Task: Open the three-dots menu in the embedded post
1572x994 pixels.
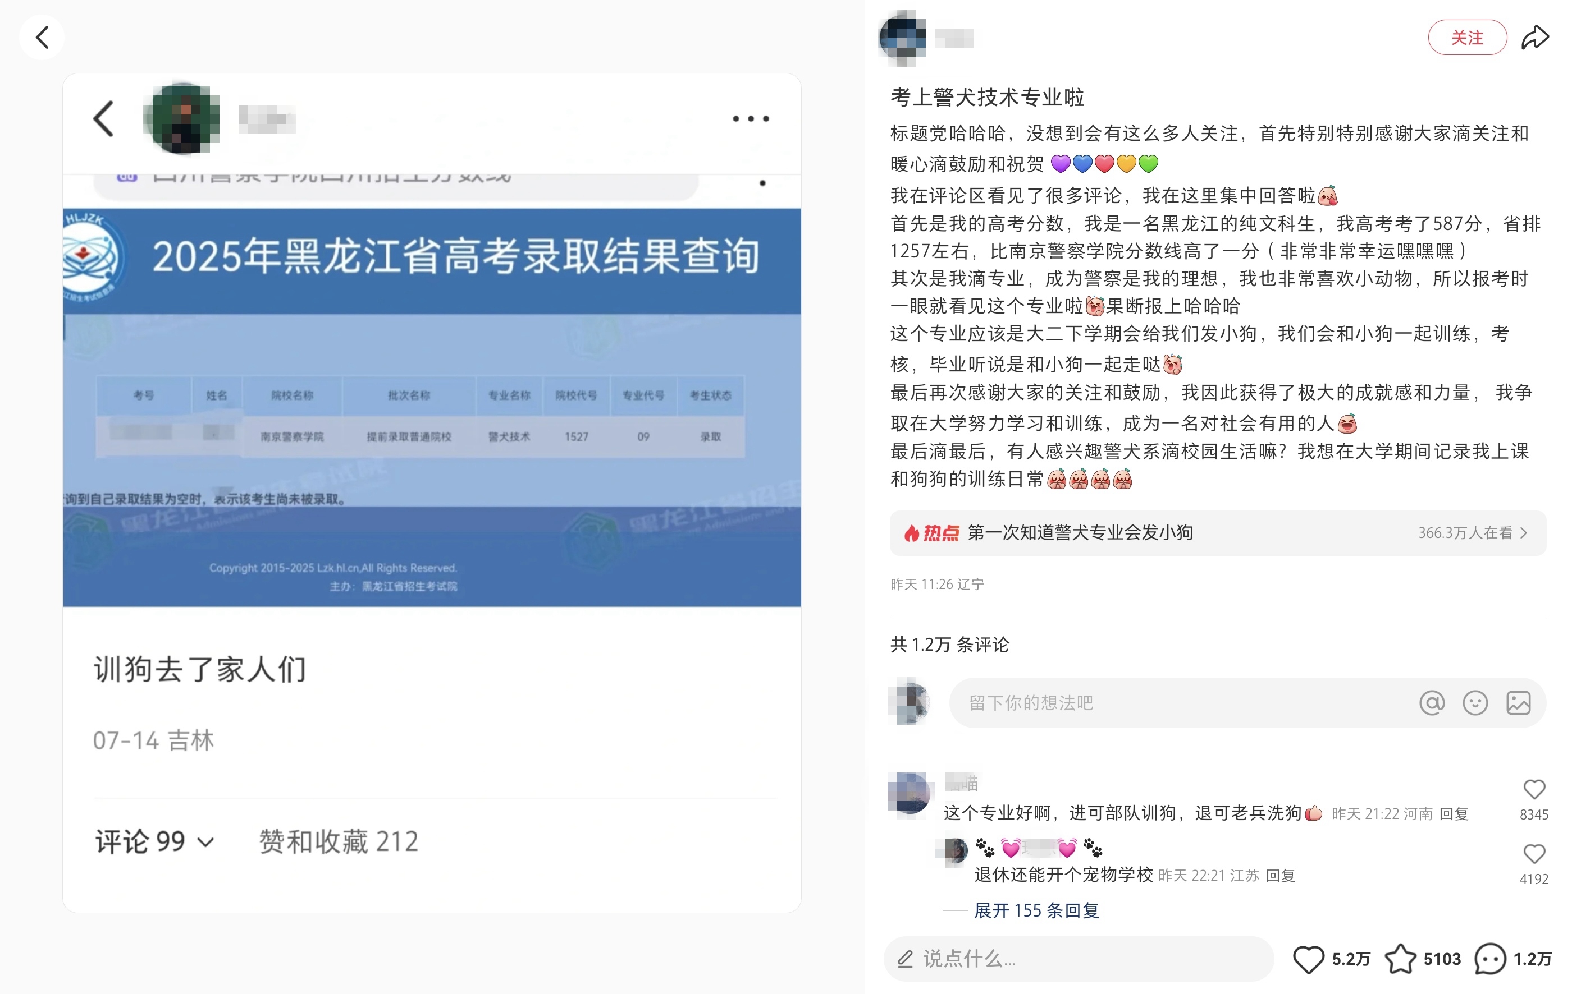Action: pyautogui.click(x=751, y=119)
